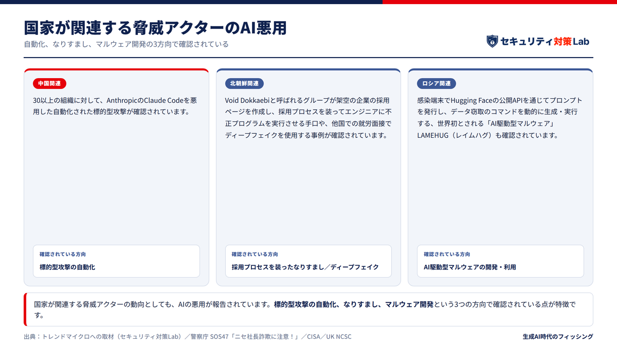Click the slide title about AI悪用
Screen dimensions: 617x347
coord(155,28)
